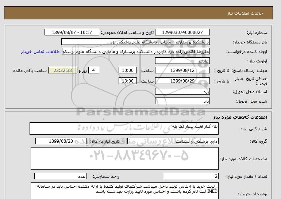Click the unit of measure field عدد
Viewport: 281px width, 199px height.
[60, 176]
